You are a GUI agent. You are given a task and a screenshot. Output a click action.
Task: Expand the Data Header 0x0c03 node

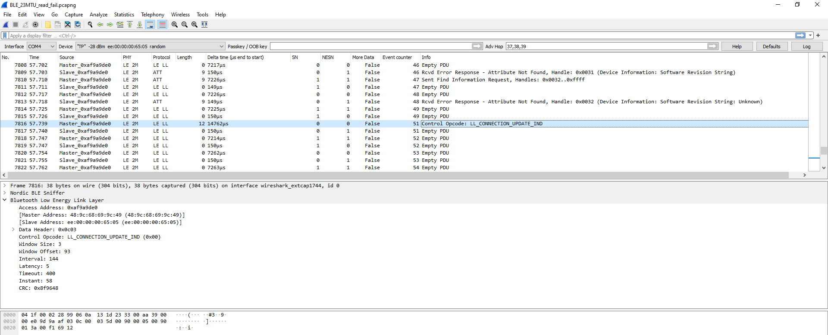pos(13,230)
